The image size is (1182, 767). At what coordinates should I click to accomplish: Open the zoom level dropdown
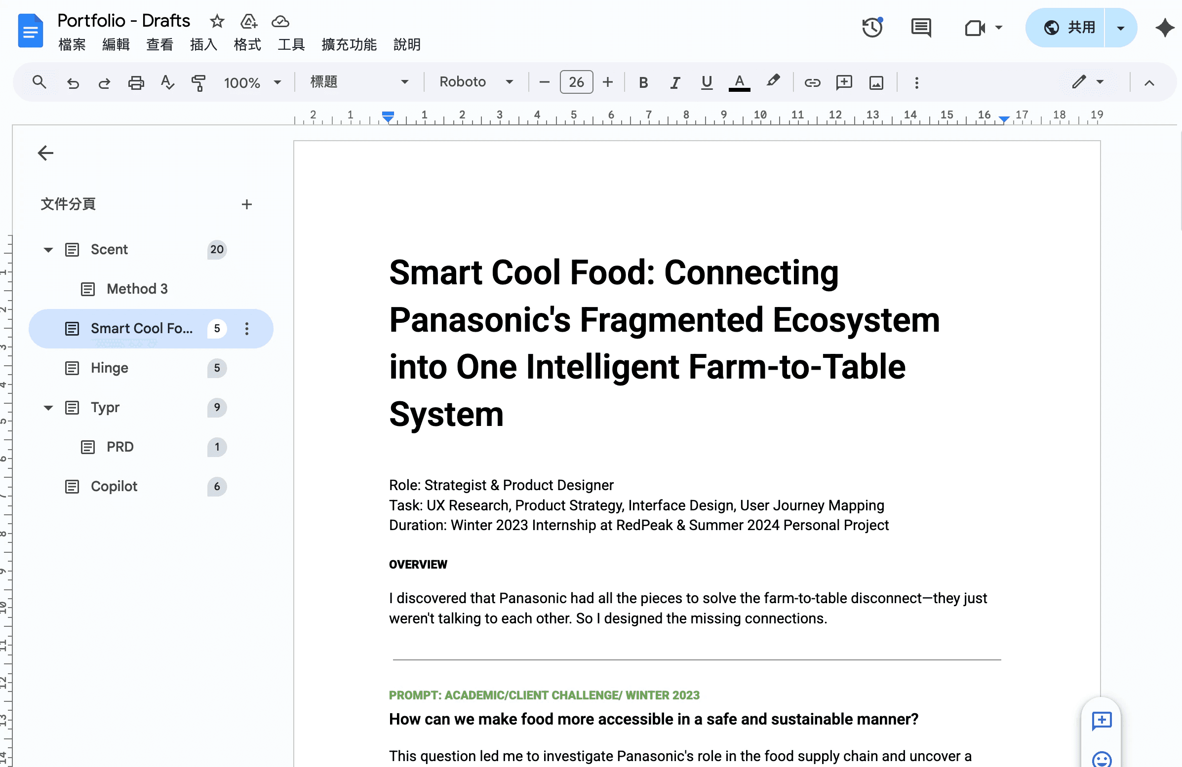point(252,82)
